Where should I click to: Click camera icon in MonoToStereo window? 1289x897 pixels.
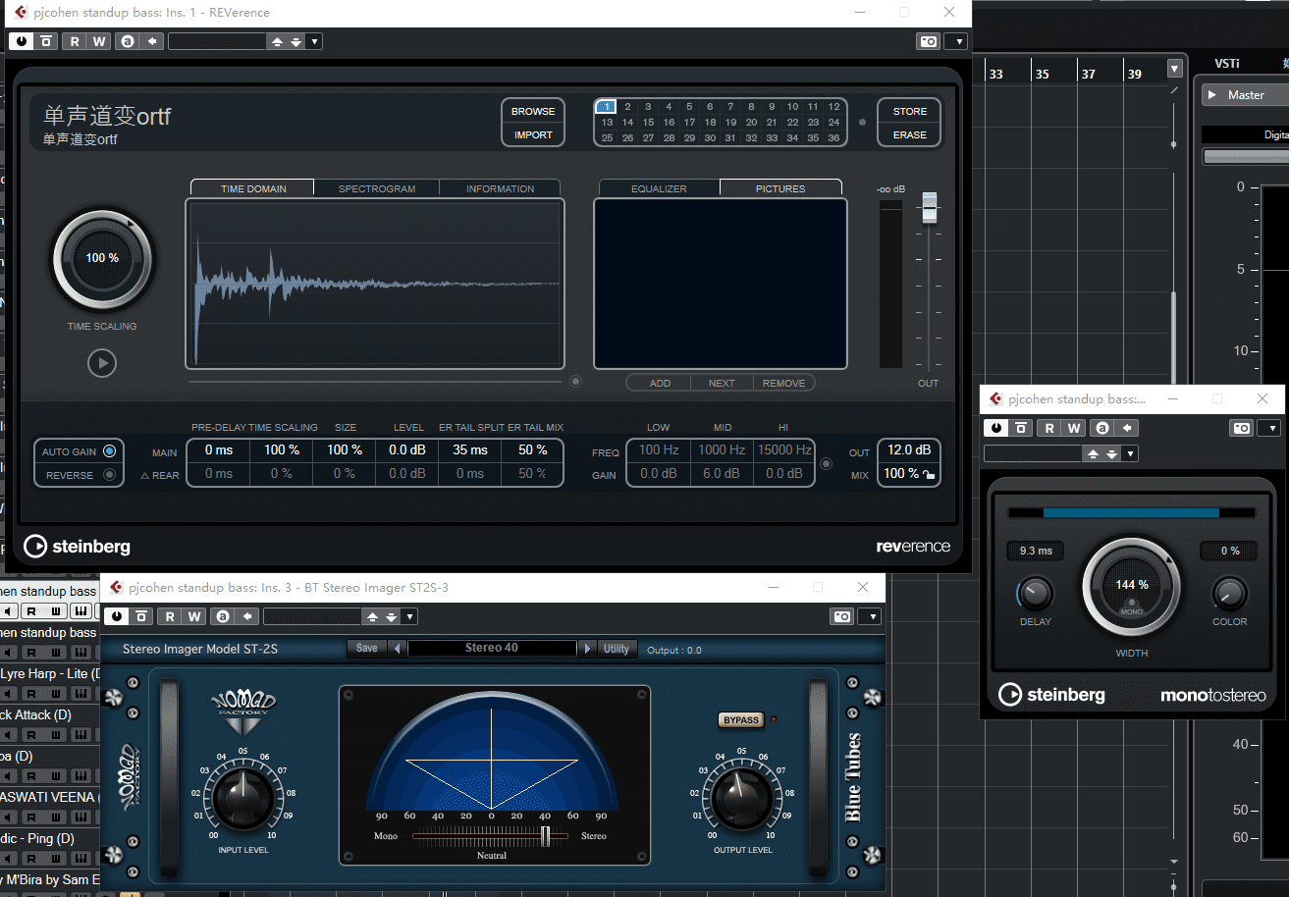[x=1242, y=428]
